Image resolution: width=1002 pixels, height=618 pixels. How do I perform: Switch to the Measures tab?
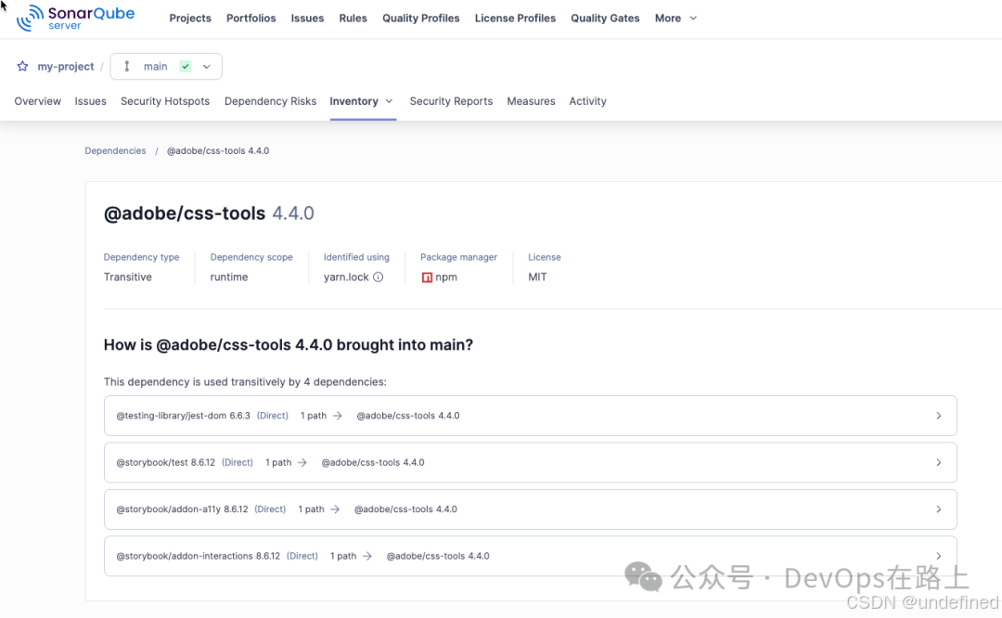(x=531, y=101)
